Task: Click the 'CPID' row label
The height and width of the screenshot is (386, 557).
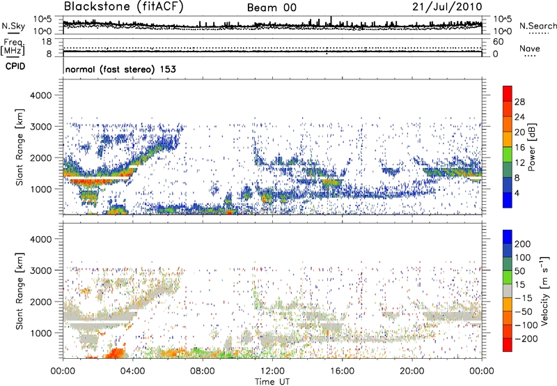Action: 15,66
